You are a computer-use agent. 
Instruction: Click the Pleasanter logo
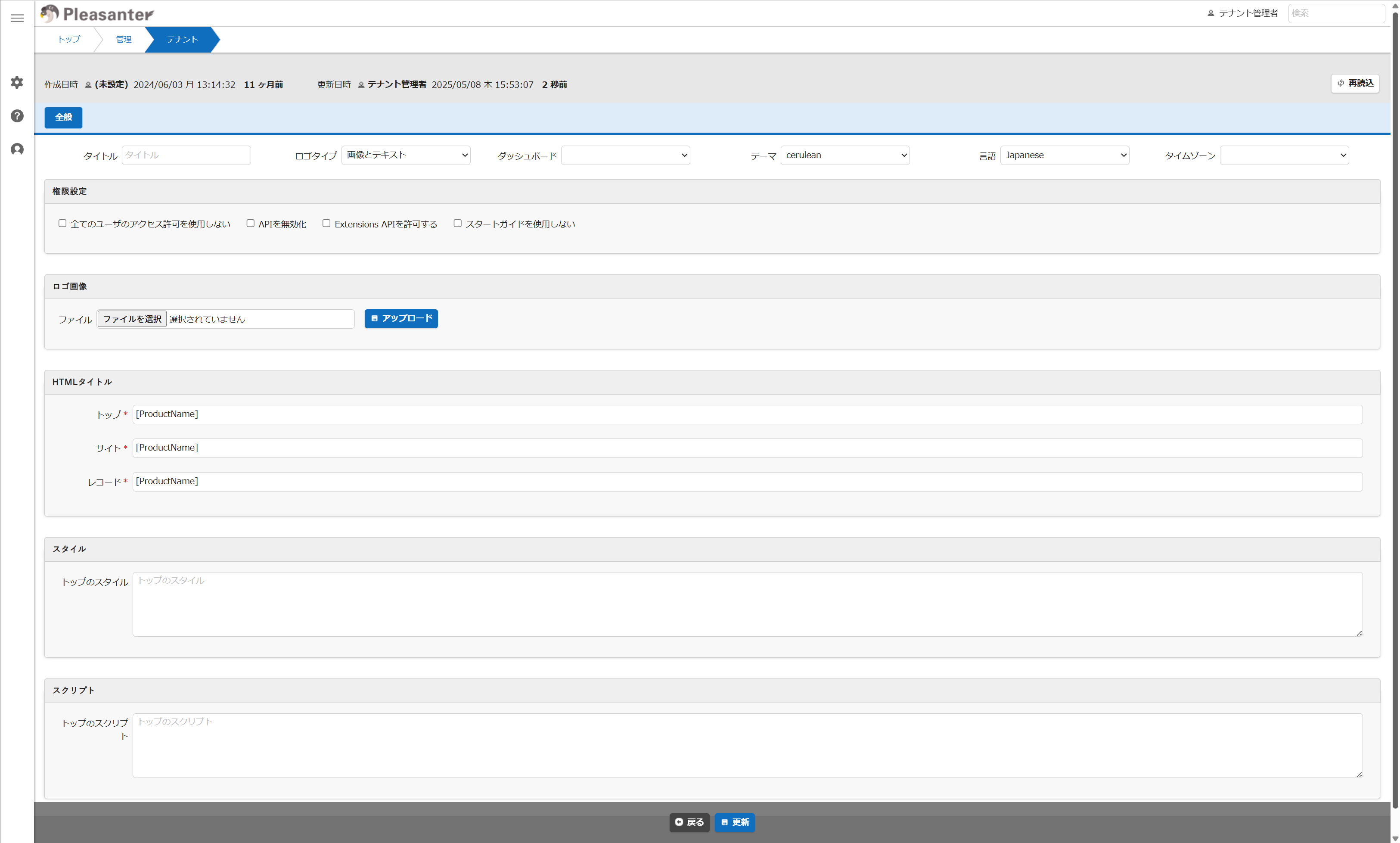coord(97,14)
